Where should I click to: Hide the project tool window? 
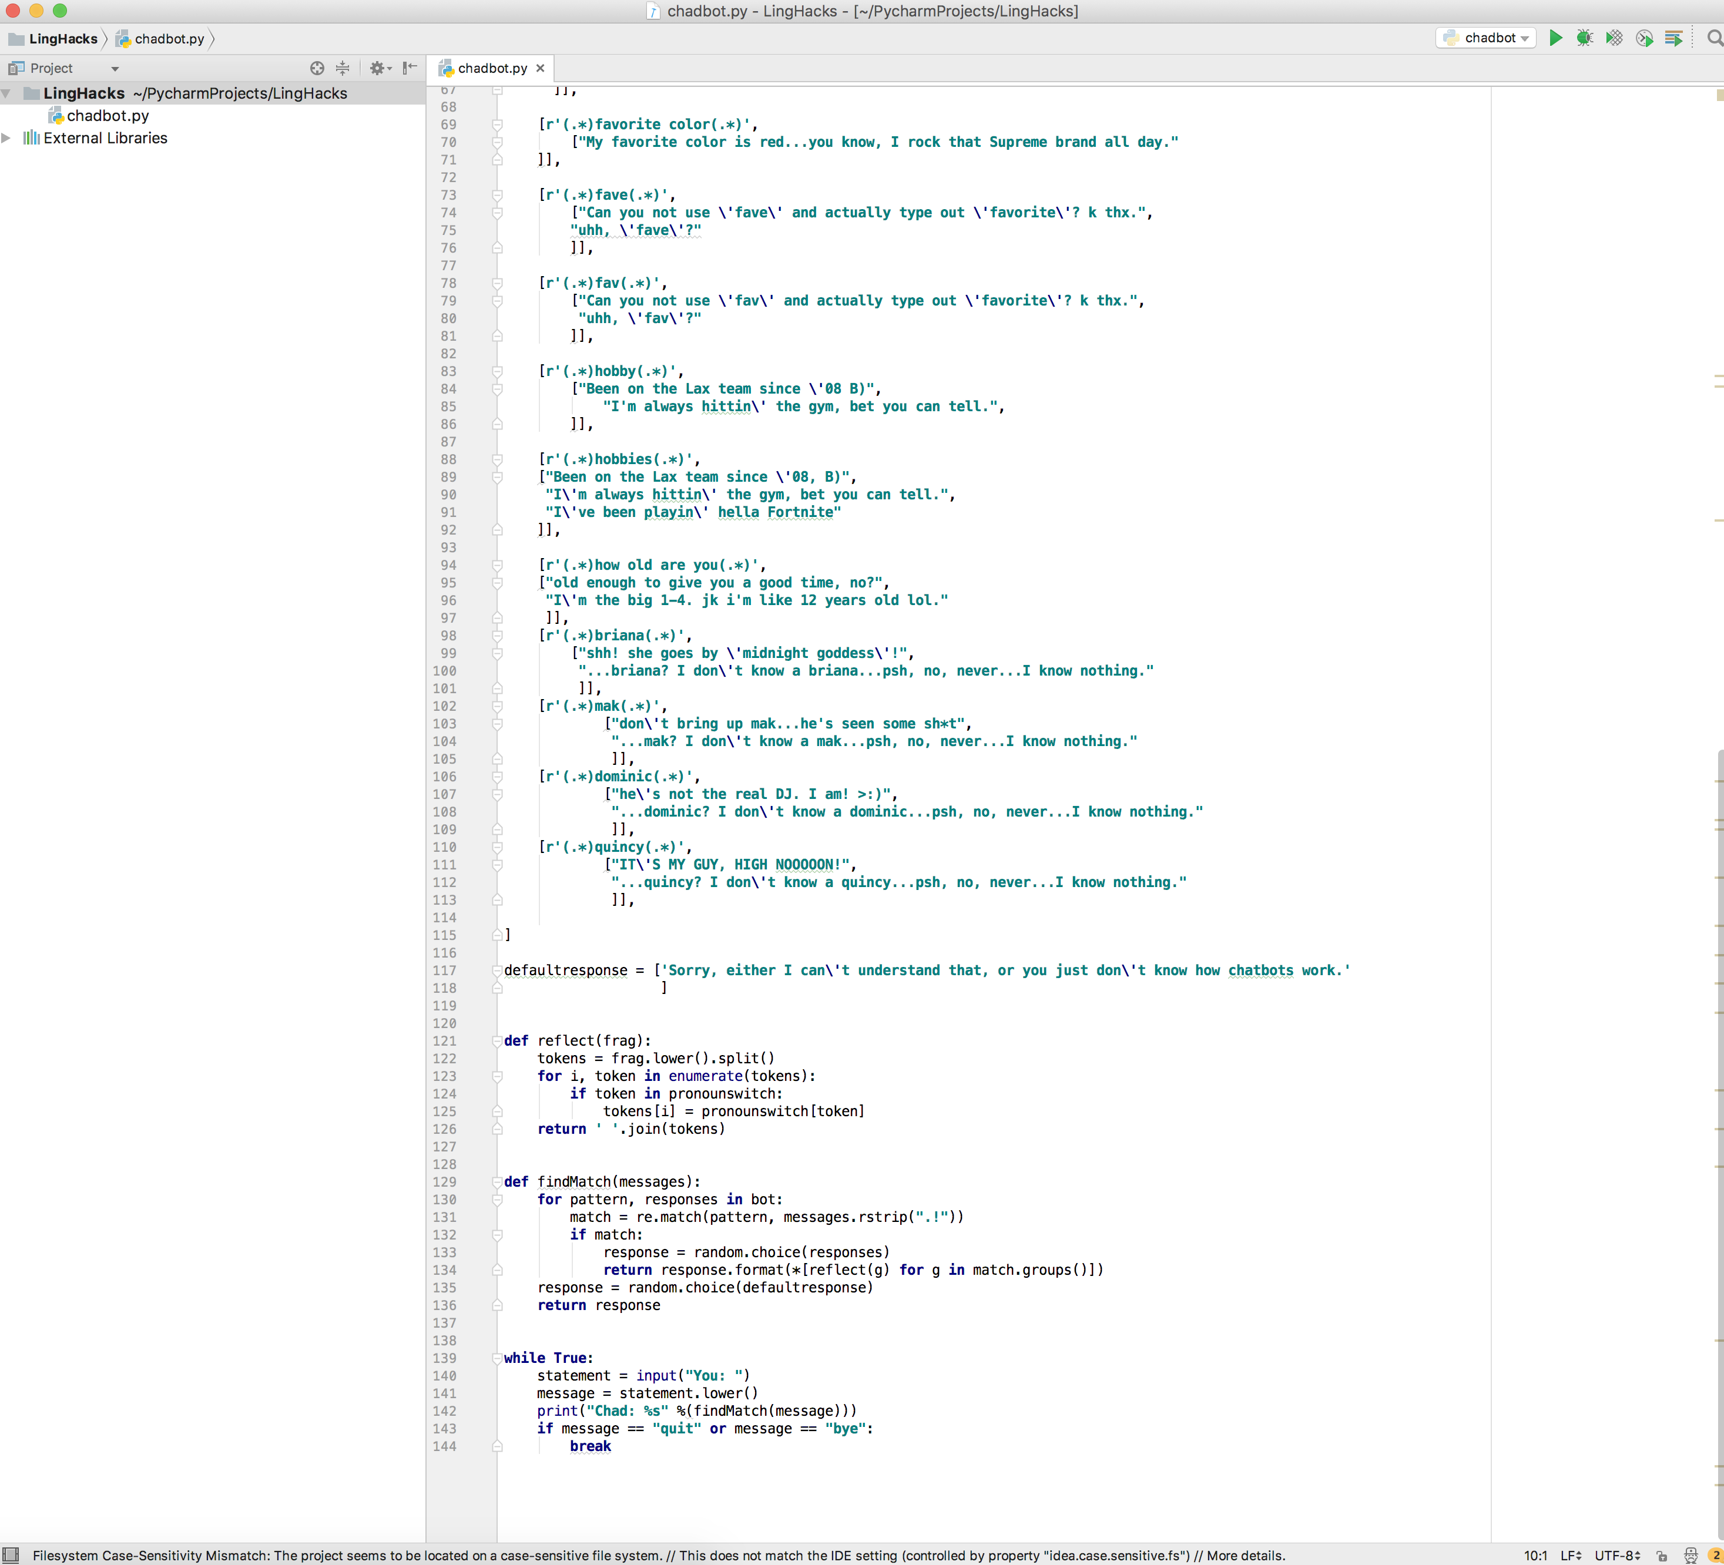(410, 68)
